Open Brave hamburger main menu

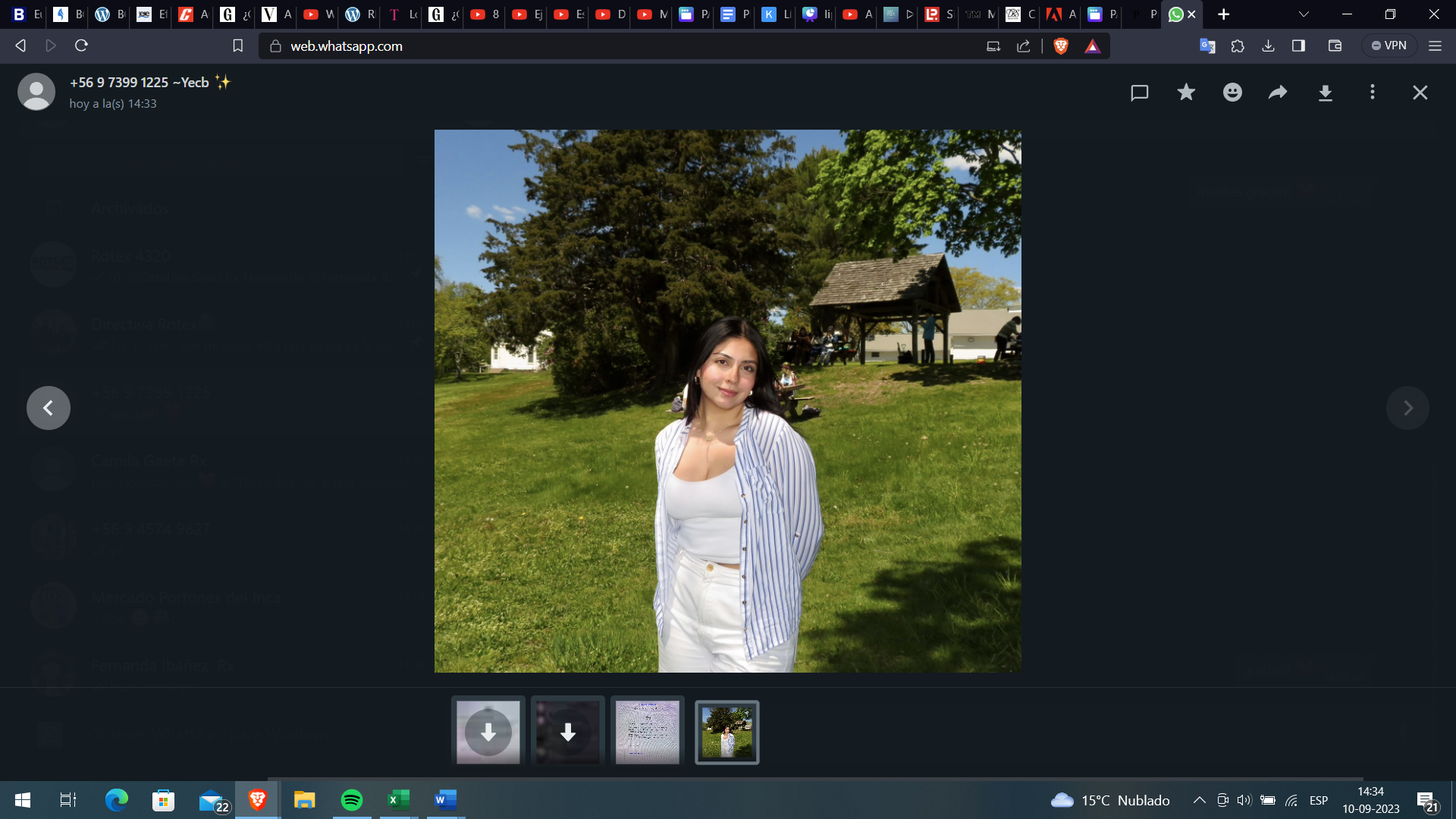click(x=1435, y=46)
